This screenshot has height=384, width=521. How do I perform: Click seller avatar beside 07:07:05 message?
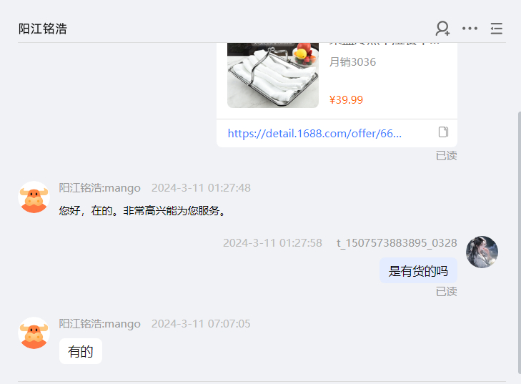click(34, 333)
